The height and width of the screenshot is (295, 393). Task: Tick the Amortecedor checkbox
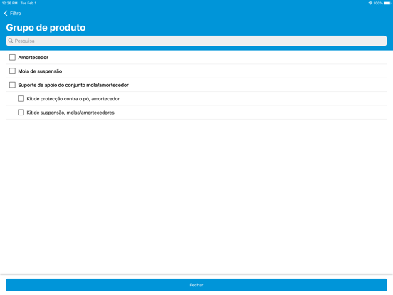pos(12,57)
